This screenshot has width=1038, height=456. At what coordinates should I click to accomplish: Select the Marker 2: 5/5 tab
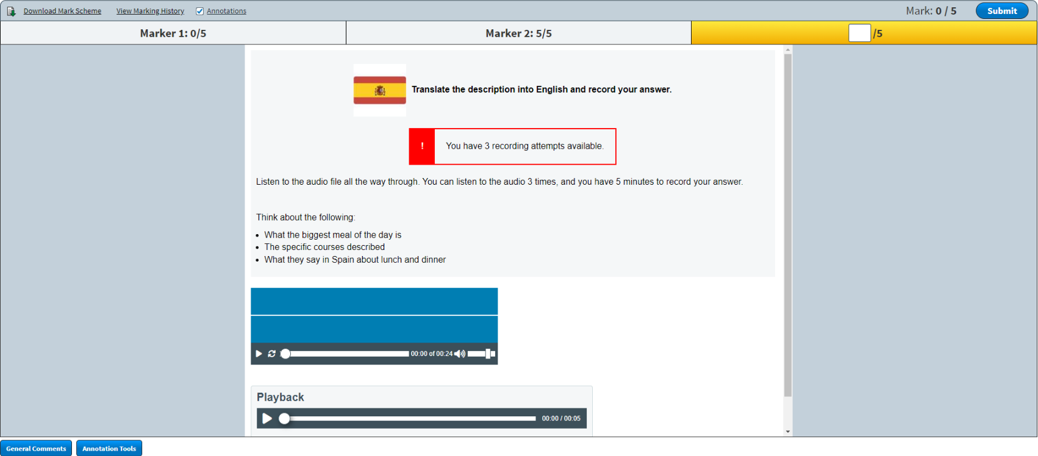pyautogui.click(x=518, y=33)
